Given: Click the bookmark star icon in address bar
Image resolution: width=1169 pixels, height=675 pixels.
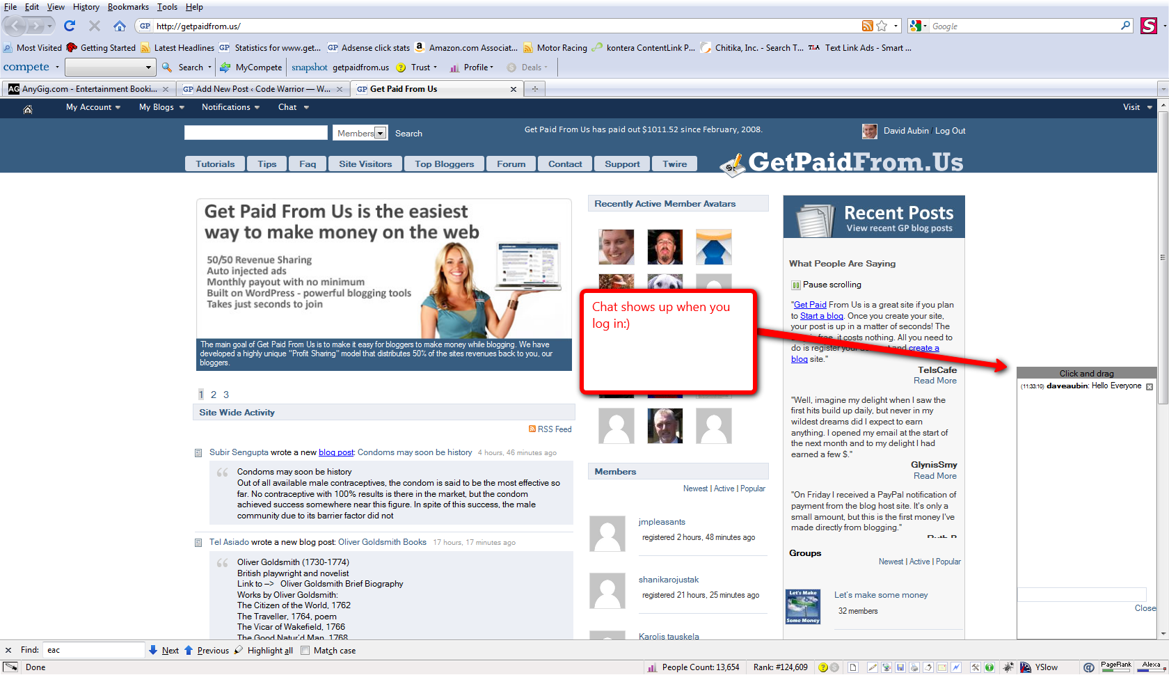Looking at the screenshot, I should click(x=882, y=26).
